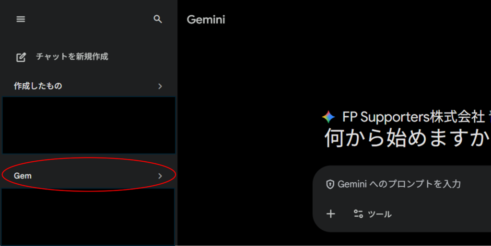Click the tools sliders icon
Viewport: 491px width, 246px height.
[x=358, y=214]
